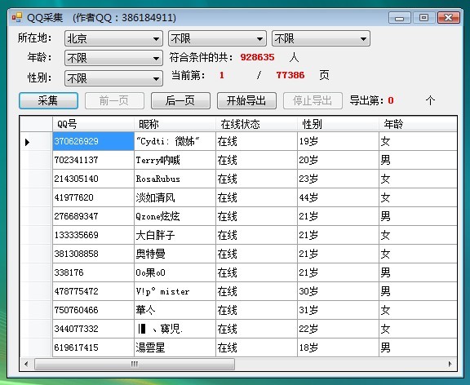Click the 19岁 cell
470x385 pixels.
(338, 141)
